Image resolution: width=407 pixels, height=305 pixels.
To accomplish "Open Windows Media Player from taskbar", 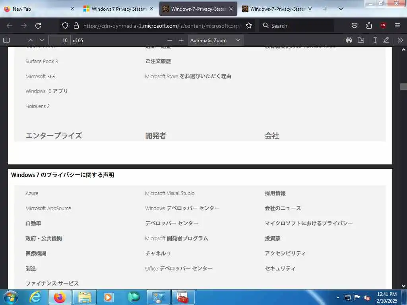I will pyautogui.click(x=108, y=297).
